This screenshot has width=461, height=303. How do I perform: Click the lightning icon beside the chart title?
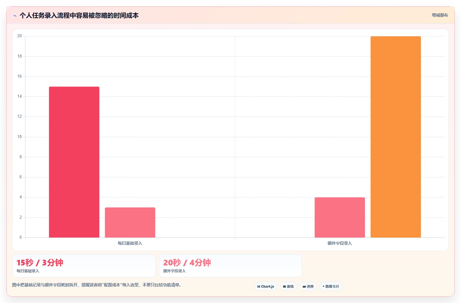[15, 16]
